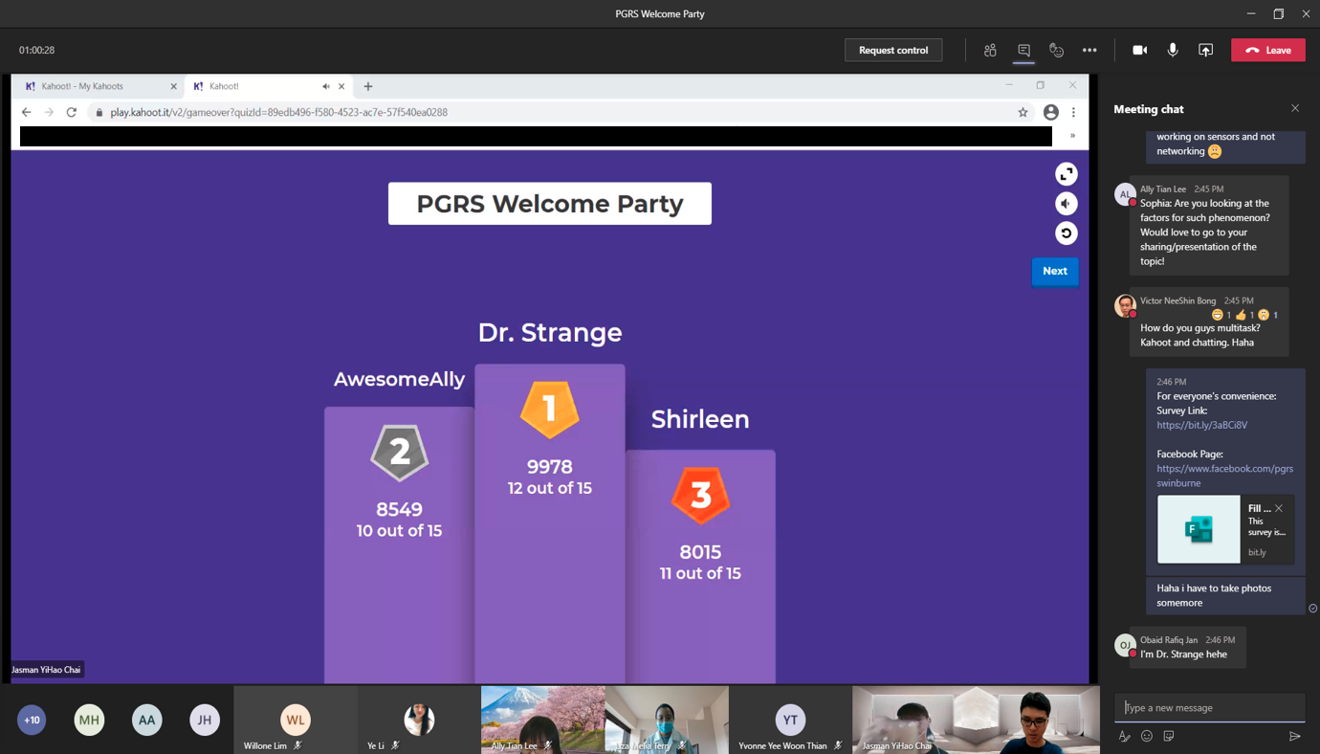Click the gold first place medal
1320x754 pixels.
(x=550, y=410)
